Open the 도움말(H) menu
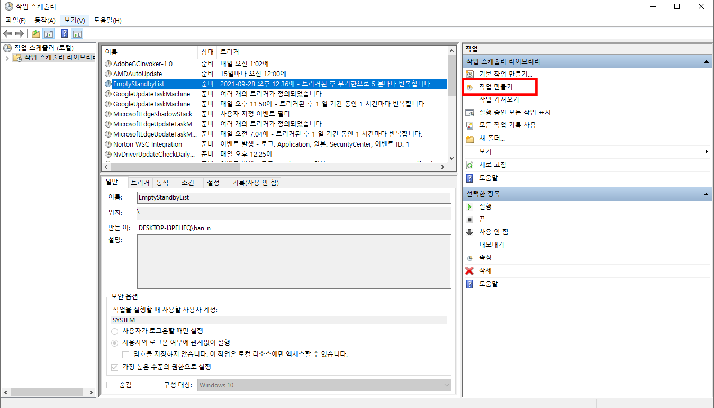The width and height of the screenshot is (714, 408). [107, 20]
